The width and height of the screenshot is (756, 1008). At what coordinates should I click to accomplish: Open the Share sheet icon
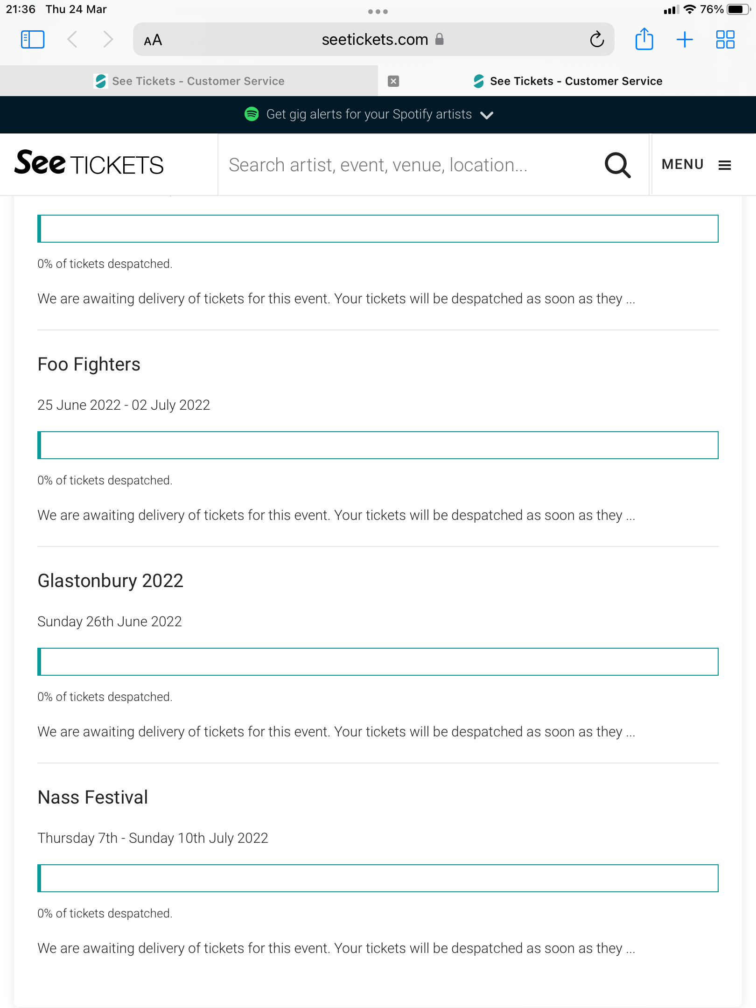[644, 39]
